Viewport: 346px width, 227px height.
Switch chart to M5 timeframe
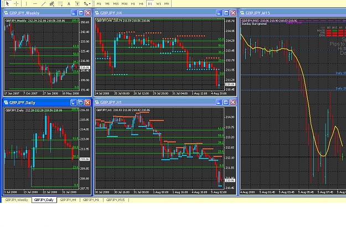pyautogui.click(x=107, y=3)
